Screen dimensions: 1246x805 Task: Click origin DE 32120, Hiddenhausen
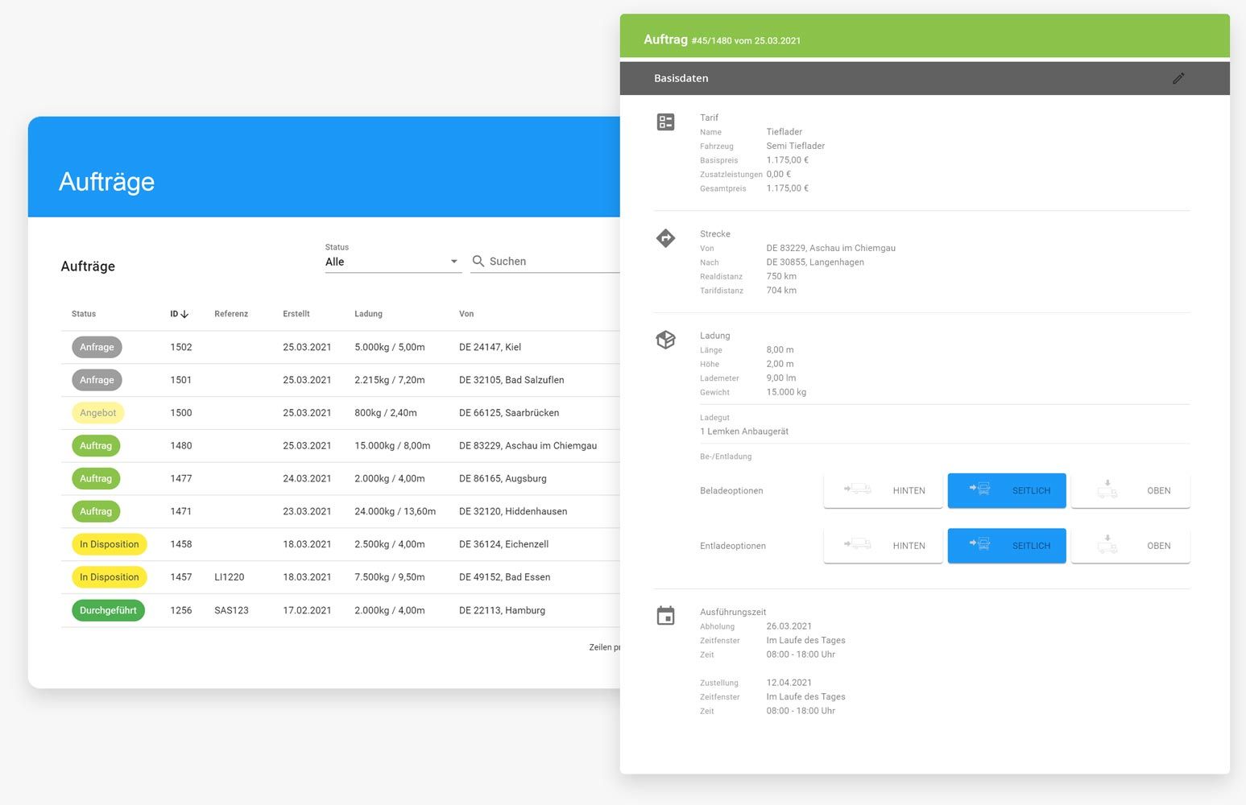click(513, 511)
